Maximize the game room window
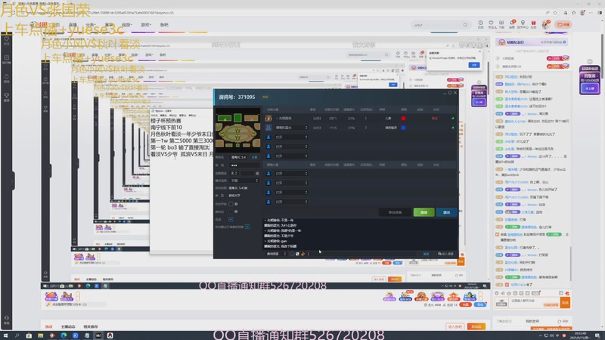Image resolution: width=605 pixels, height=340 pixels. [x=450, y=93]
